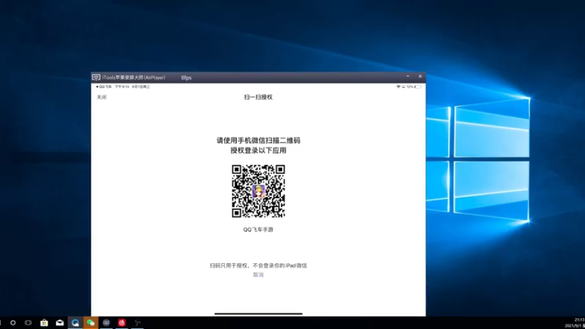Click the iPad home indicator bar

point(258,314)
